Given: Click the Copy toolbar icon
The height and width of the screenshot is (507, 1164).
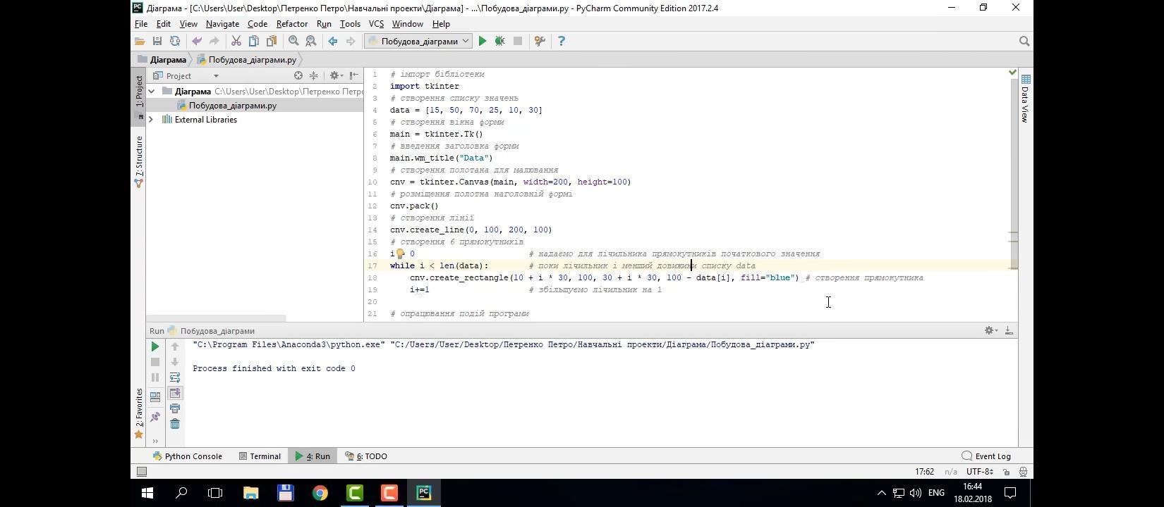Looking at the screenshot, I should (x=254, y=42).
